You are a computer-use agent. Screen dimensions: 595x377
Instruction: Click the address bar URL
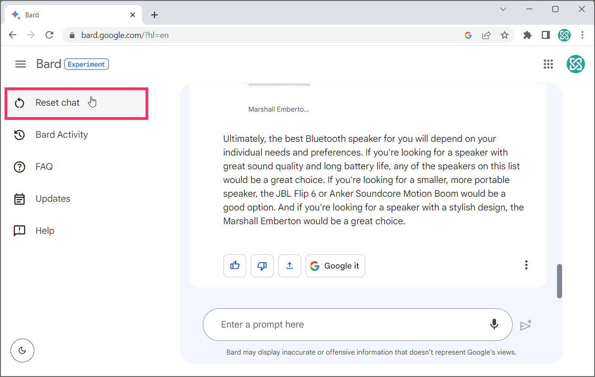pos(125,35)
